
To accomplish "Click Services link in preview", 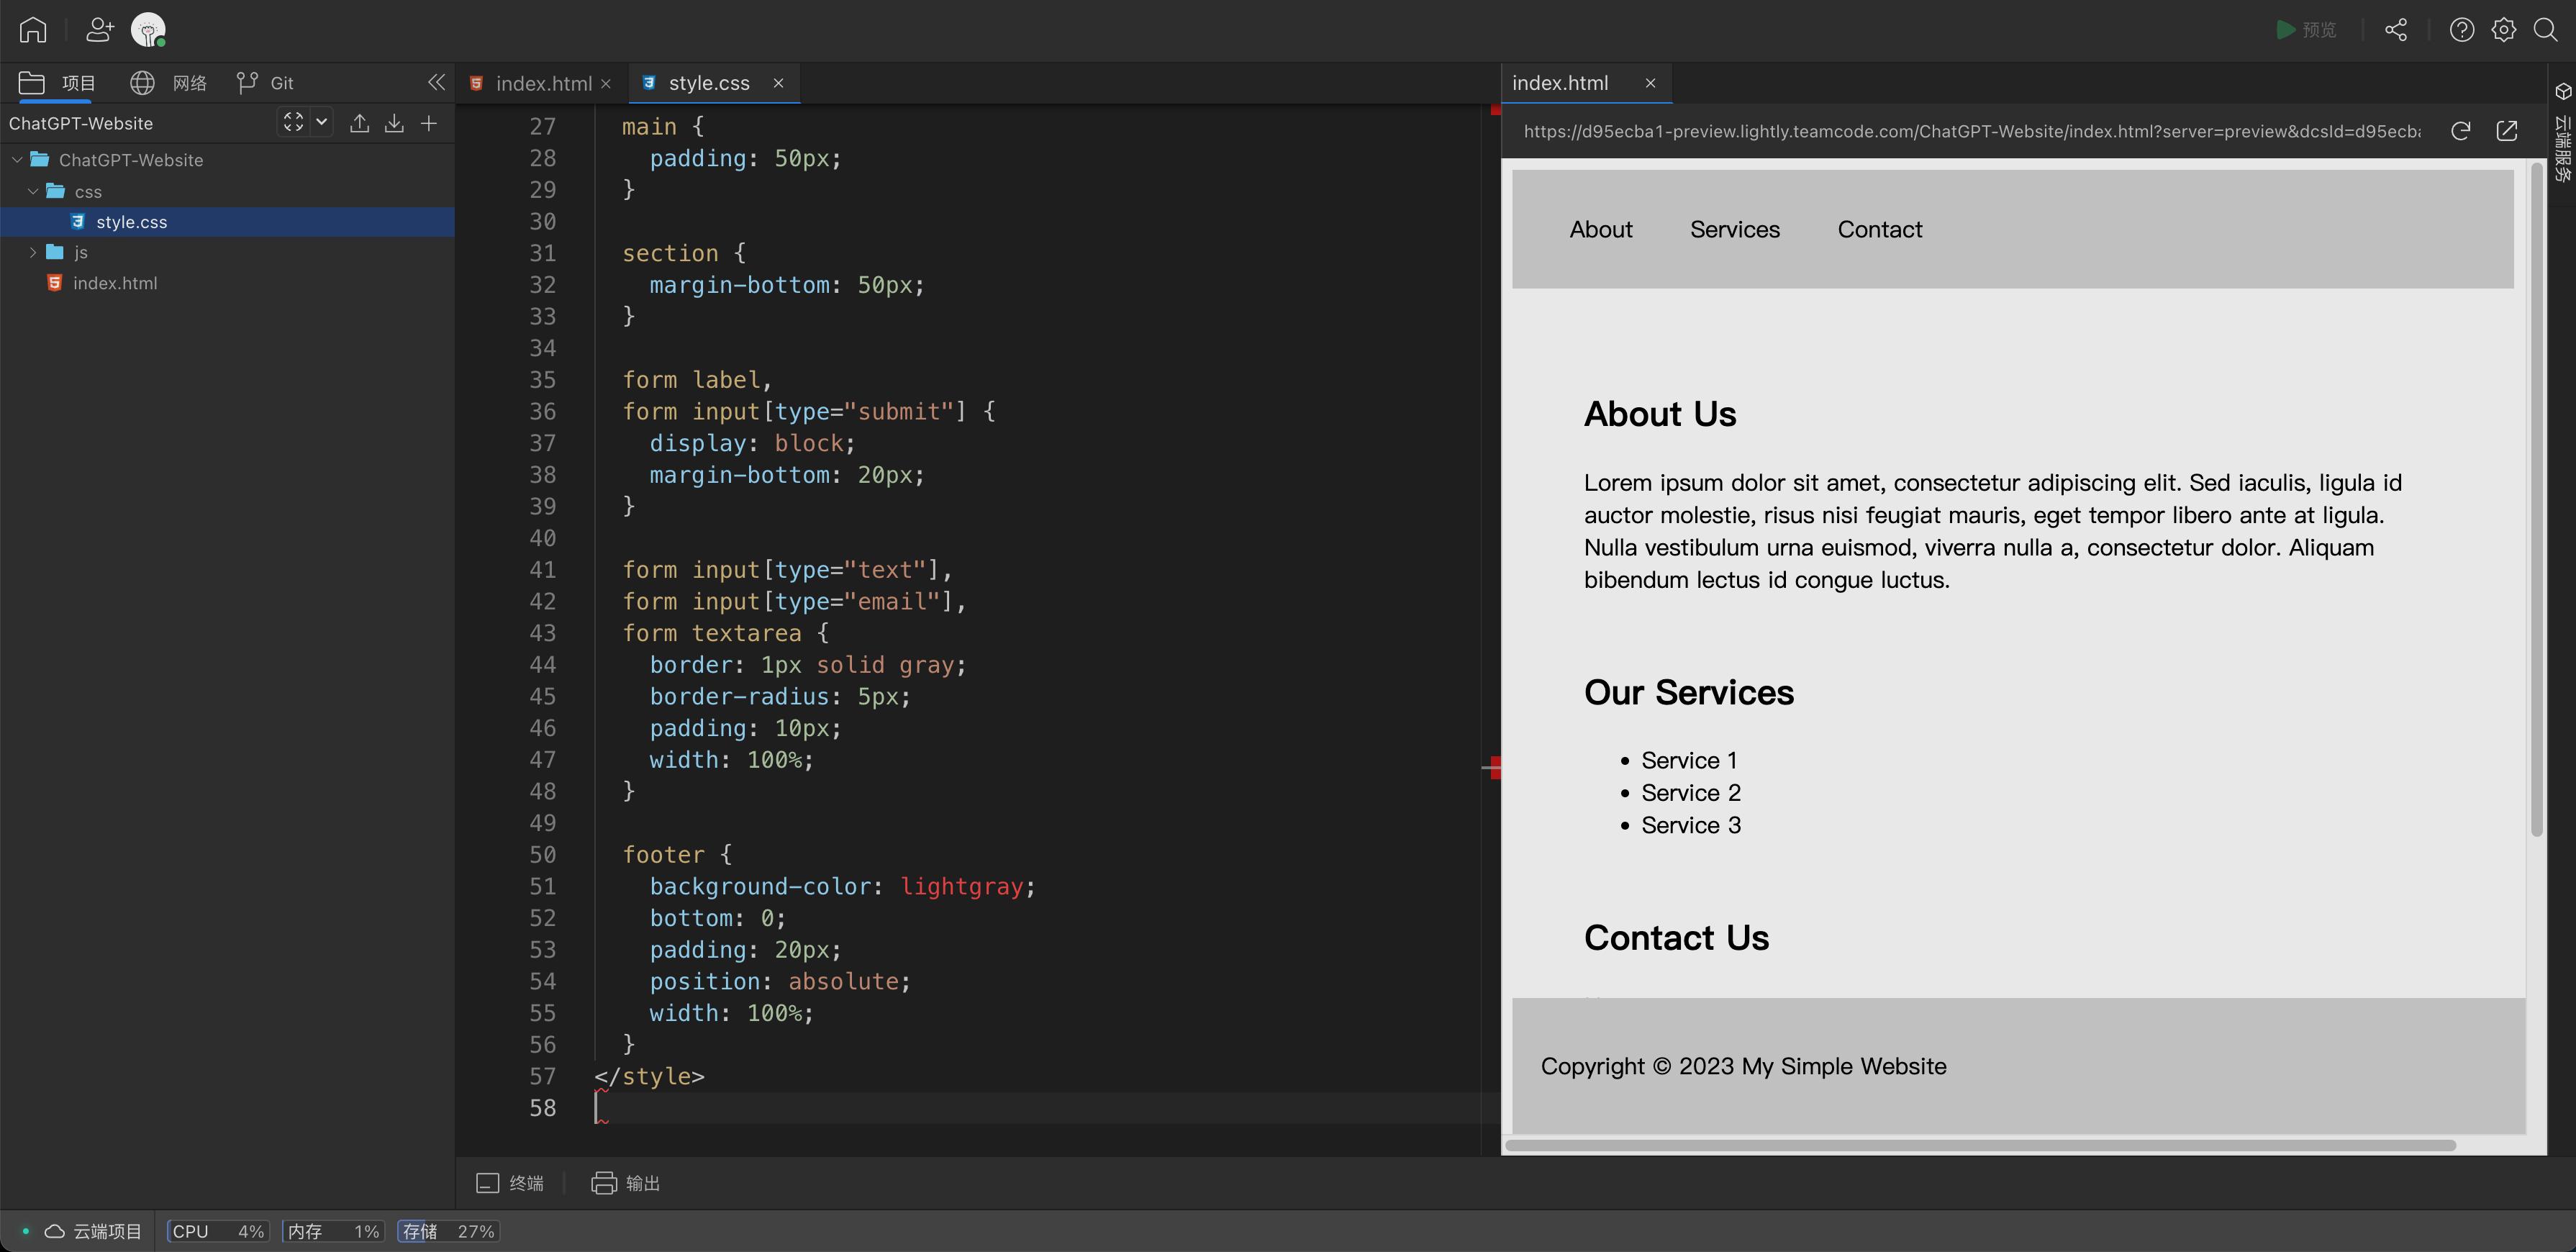I will pos(1734,229).
